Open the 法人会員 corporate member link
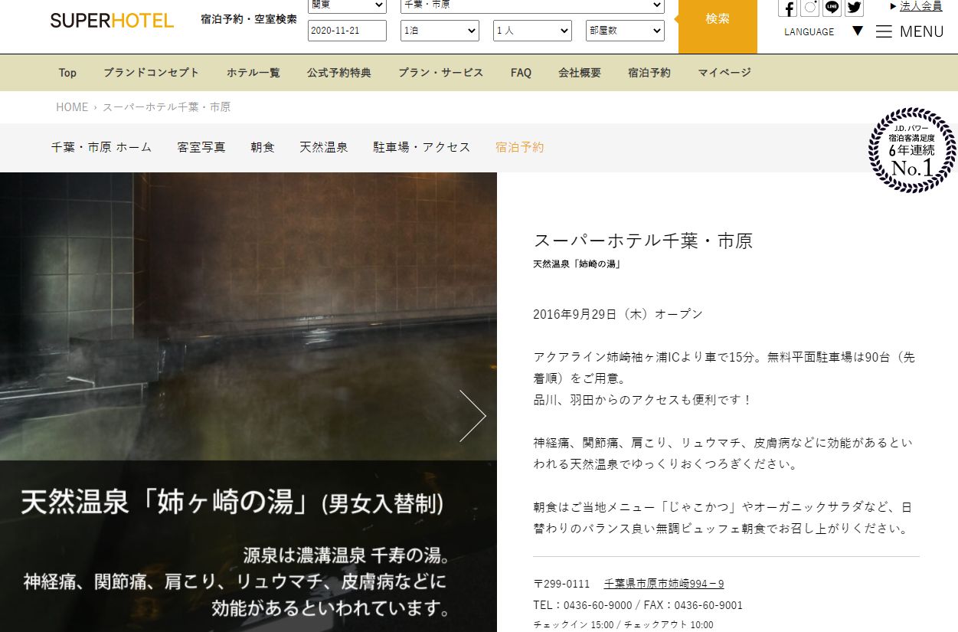958x632 pixels. pos(921,6)
